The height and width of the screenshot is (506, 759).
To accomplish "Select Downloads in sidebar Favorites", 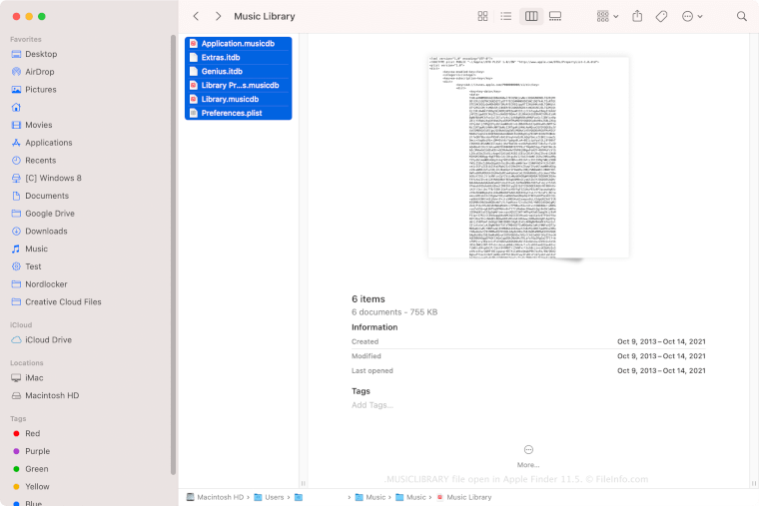I will tap(46, 232).
